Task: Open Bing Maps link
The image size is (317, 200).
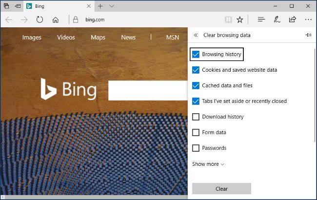Action: coord(98,38)
